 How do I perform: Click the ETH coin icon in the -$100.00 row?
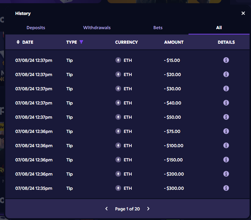[x=118, y=145]
